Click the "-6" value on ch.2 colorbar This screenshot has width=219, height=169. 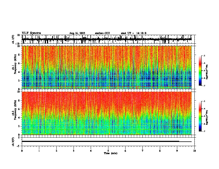204,124
